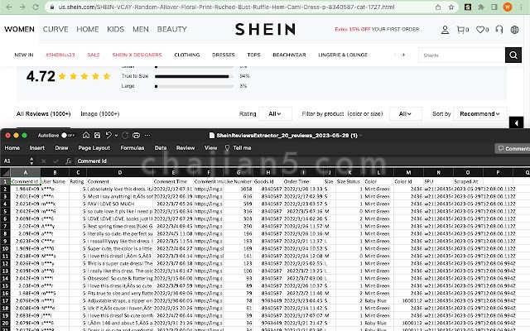Click the black side-panel collapse arrow
This screenshot has width=530, height=331.
[516, 123]
